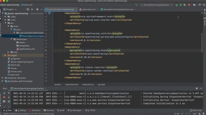This screenshot has width=206, height=115.
Task: Click the Select Opened File target icon
Action: click(28, 9)
